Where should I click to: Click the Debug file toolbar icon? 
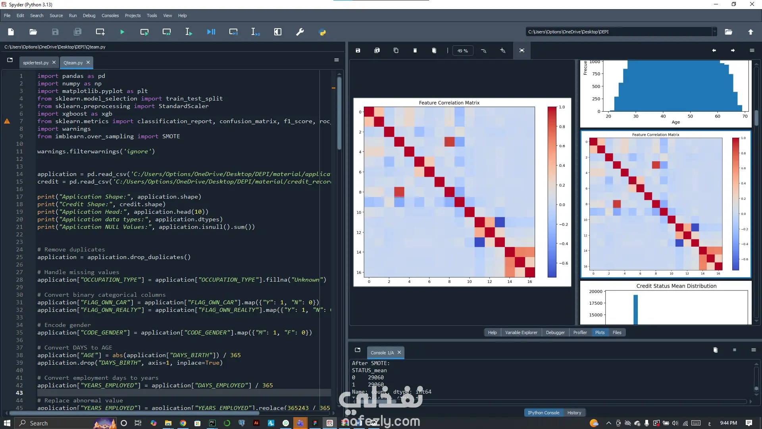(x=211, y=32)
